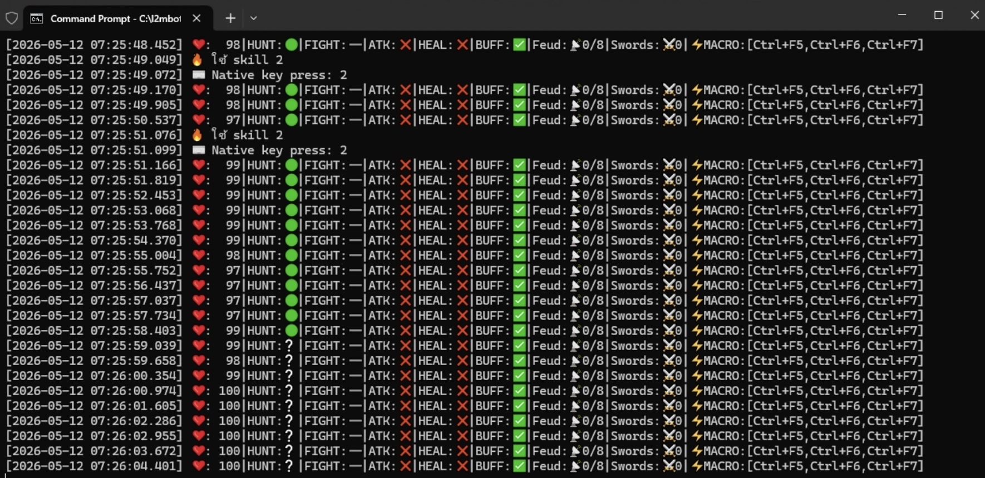Click the green HUNT circle at 07:25:49.170
This screenshot has width=985, height=478.
pos(292,90)
